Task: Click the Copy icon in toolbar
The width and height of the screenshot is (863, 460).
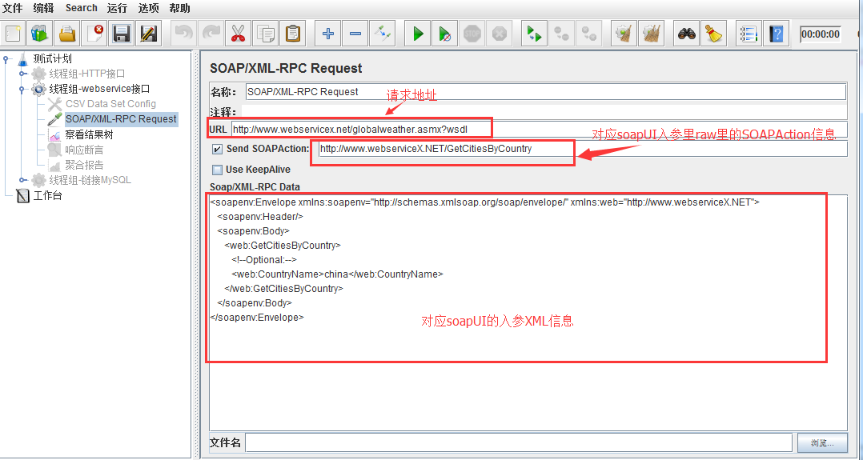Action: coord(265,34)
